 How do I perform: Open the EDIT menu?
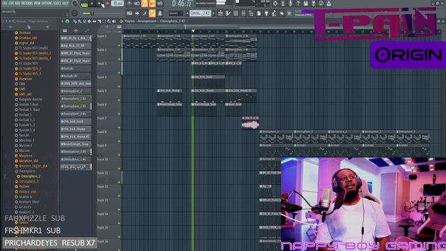(11, 3)
